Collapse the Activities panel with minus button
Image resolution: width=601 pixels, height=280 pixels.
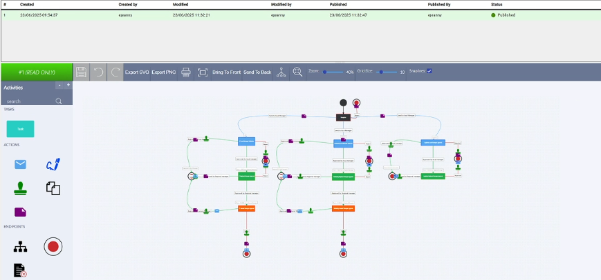click(59, 86)
